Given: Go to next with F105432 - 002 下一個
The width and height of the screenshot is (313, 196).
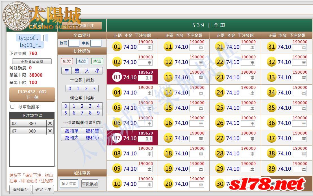Looking at the screenshot, I should click(x=32, y=94).
